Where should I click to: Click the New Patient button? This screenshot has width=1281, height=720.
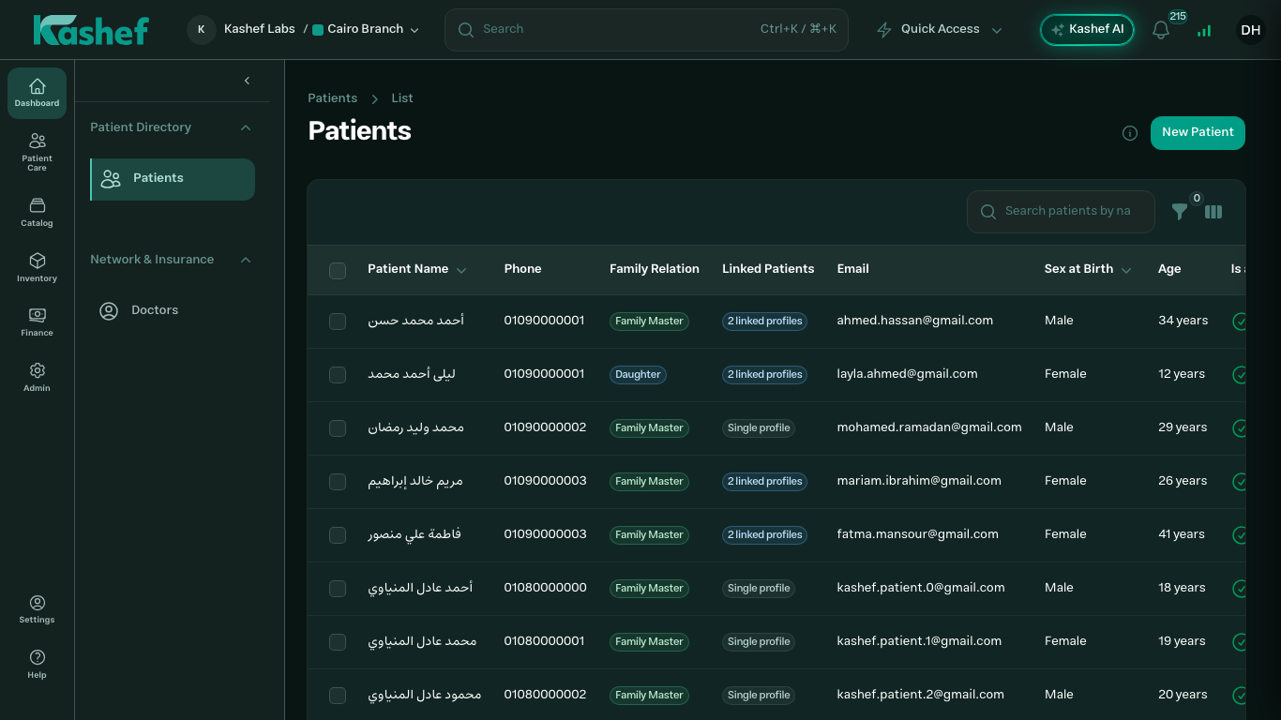(x=1198, y=133)
